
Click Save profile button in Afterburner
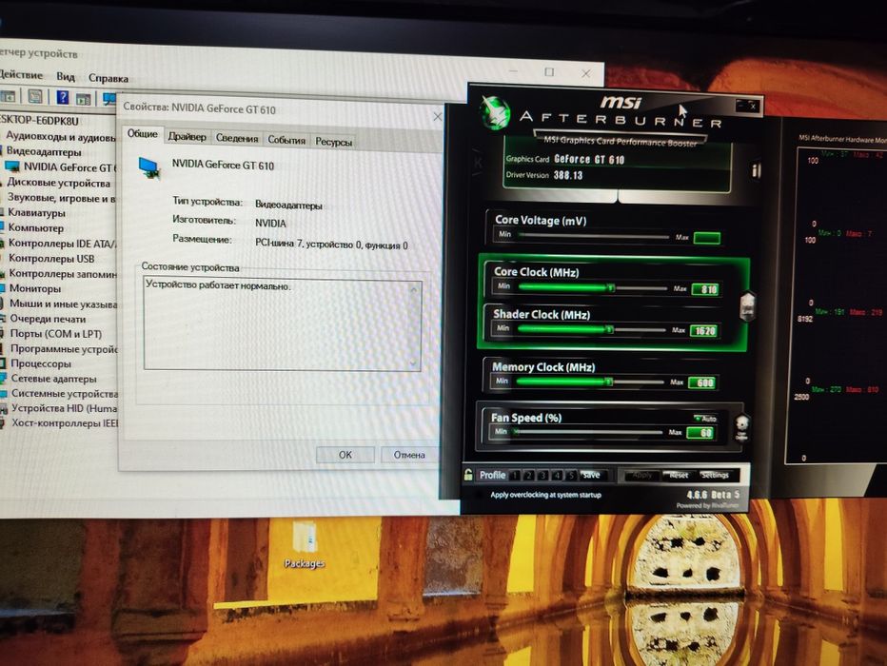[x=592, y=476]
